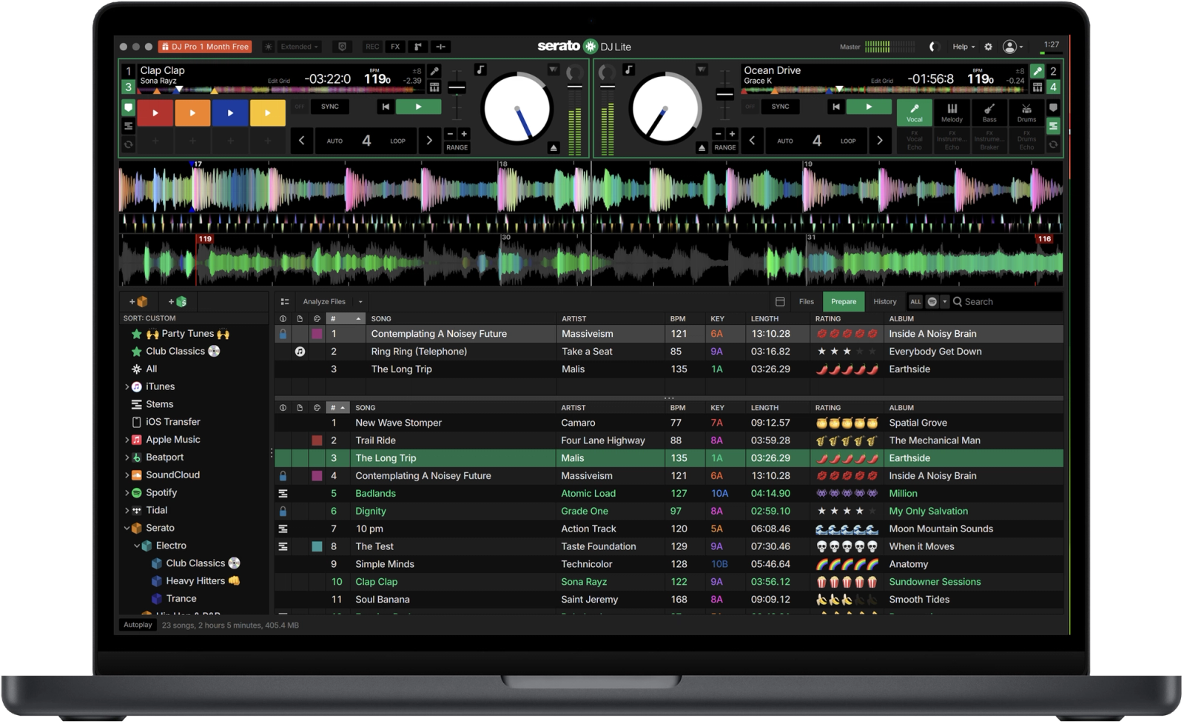Expand the iTunes library item

127,386
